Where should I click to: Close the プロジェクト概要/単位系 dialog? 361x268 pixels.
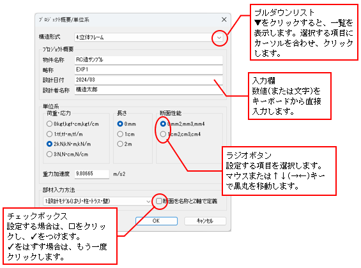click(x=224, y=20)
